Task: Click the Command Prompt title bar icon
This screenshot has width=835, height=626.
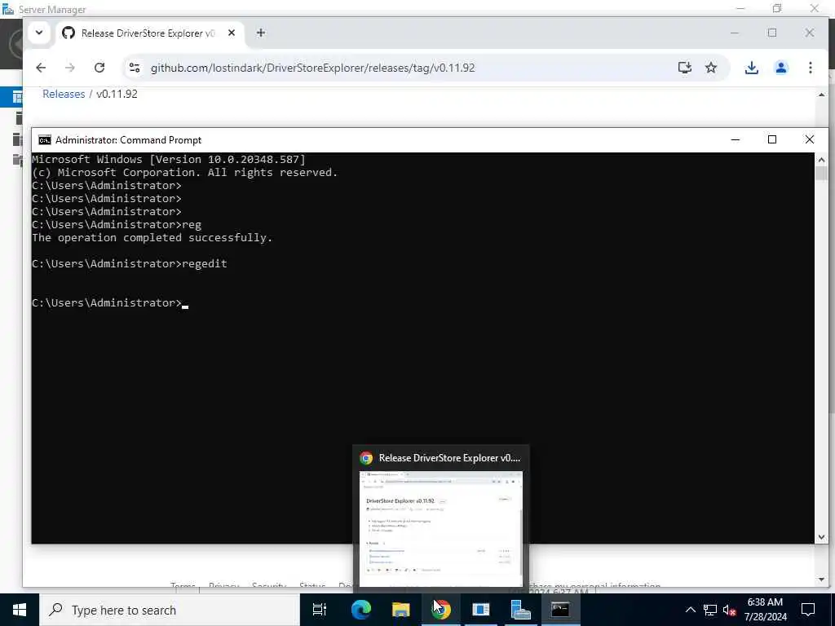Action: tap(45, 140)
